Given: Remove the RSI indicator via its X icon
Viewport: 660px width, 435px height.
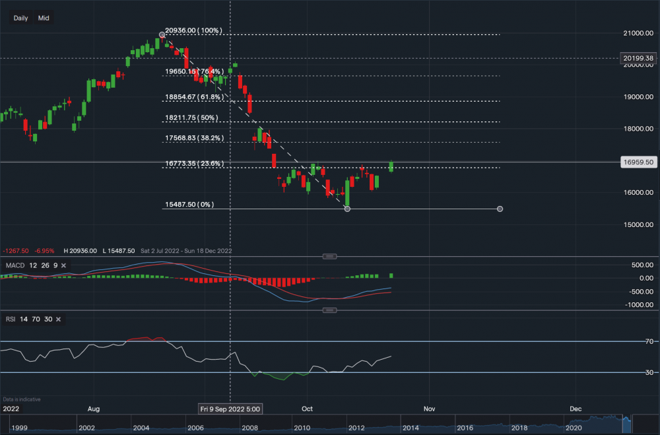Looking at the screenshot, I should [x=57, y=319].
